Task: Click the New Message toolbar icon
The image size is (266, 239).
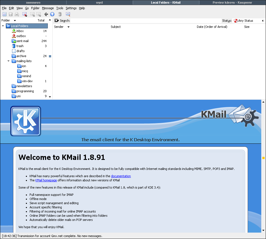Action: click(x=4, y=14)
